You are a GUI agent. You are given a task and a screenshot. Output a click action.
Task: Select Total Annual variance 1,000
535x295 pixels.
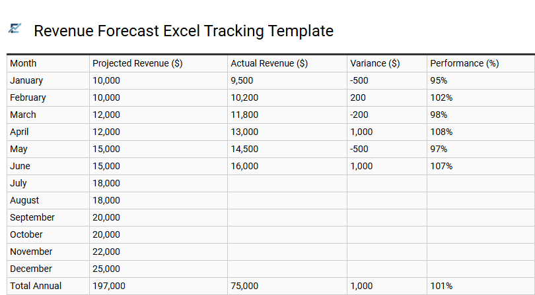pyautogui.click(x=361, y=286)
